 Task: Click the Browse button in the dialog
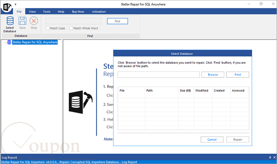pos(213,75)
